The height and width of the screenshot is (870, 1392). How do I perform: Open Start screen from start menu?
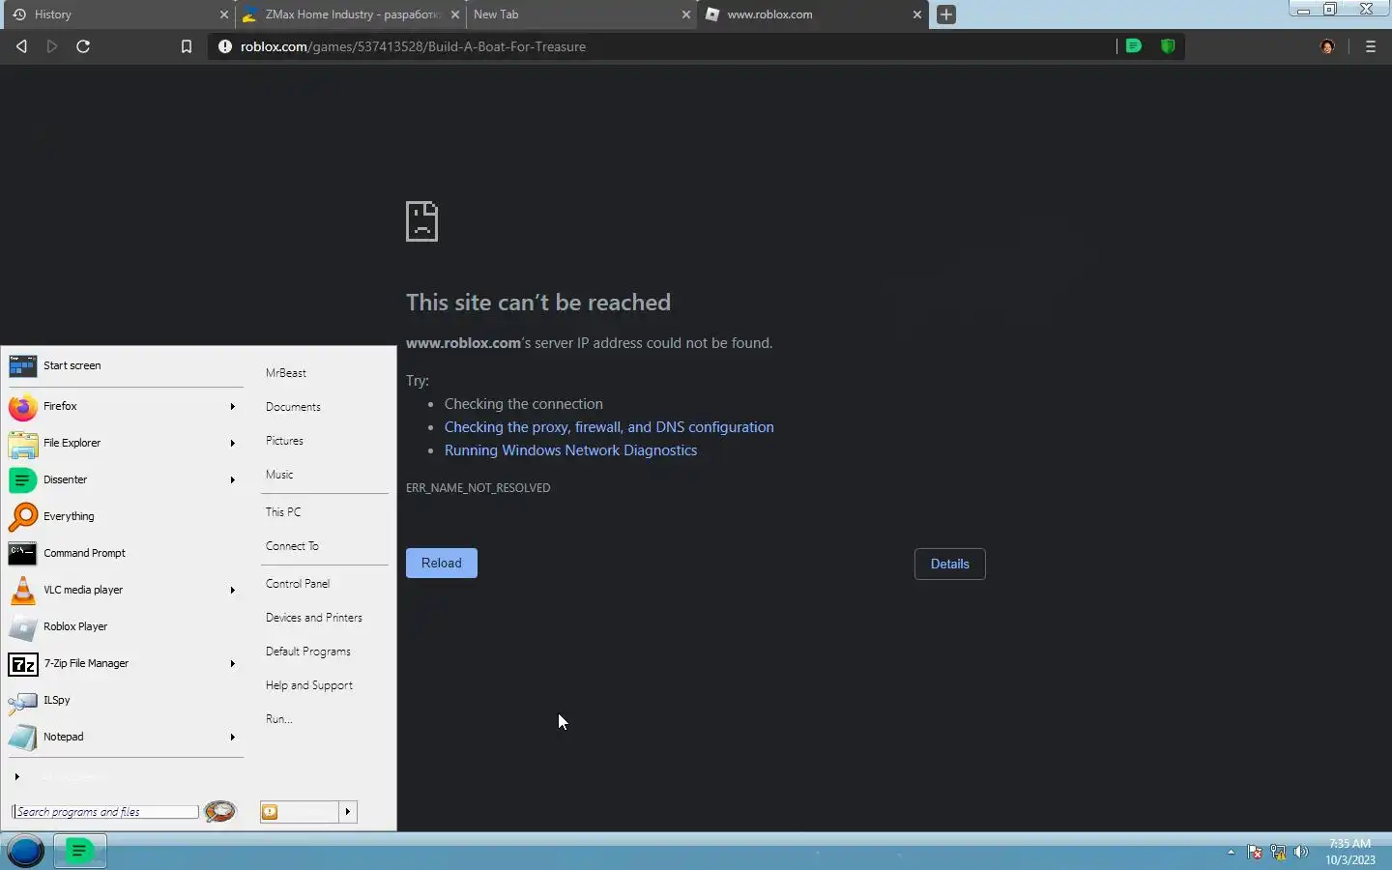click(124, 365)
